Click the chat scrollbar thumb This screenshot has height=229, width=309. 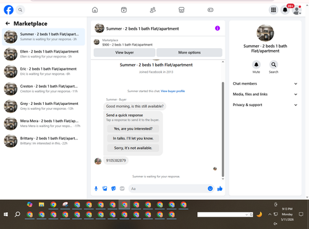coord(222,129)
